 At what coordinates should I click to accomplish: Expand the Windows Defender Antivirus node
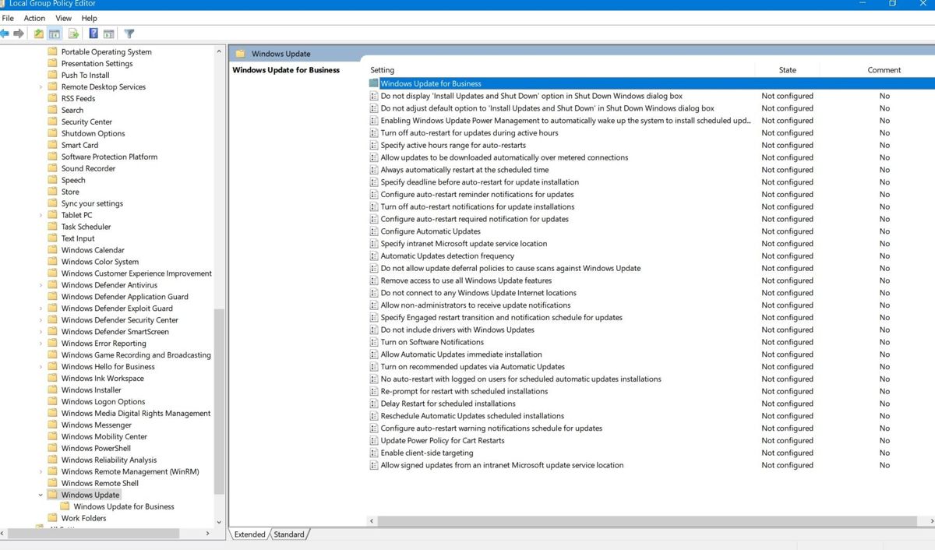point(41,285)
